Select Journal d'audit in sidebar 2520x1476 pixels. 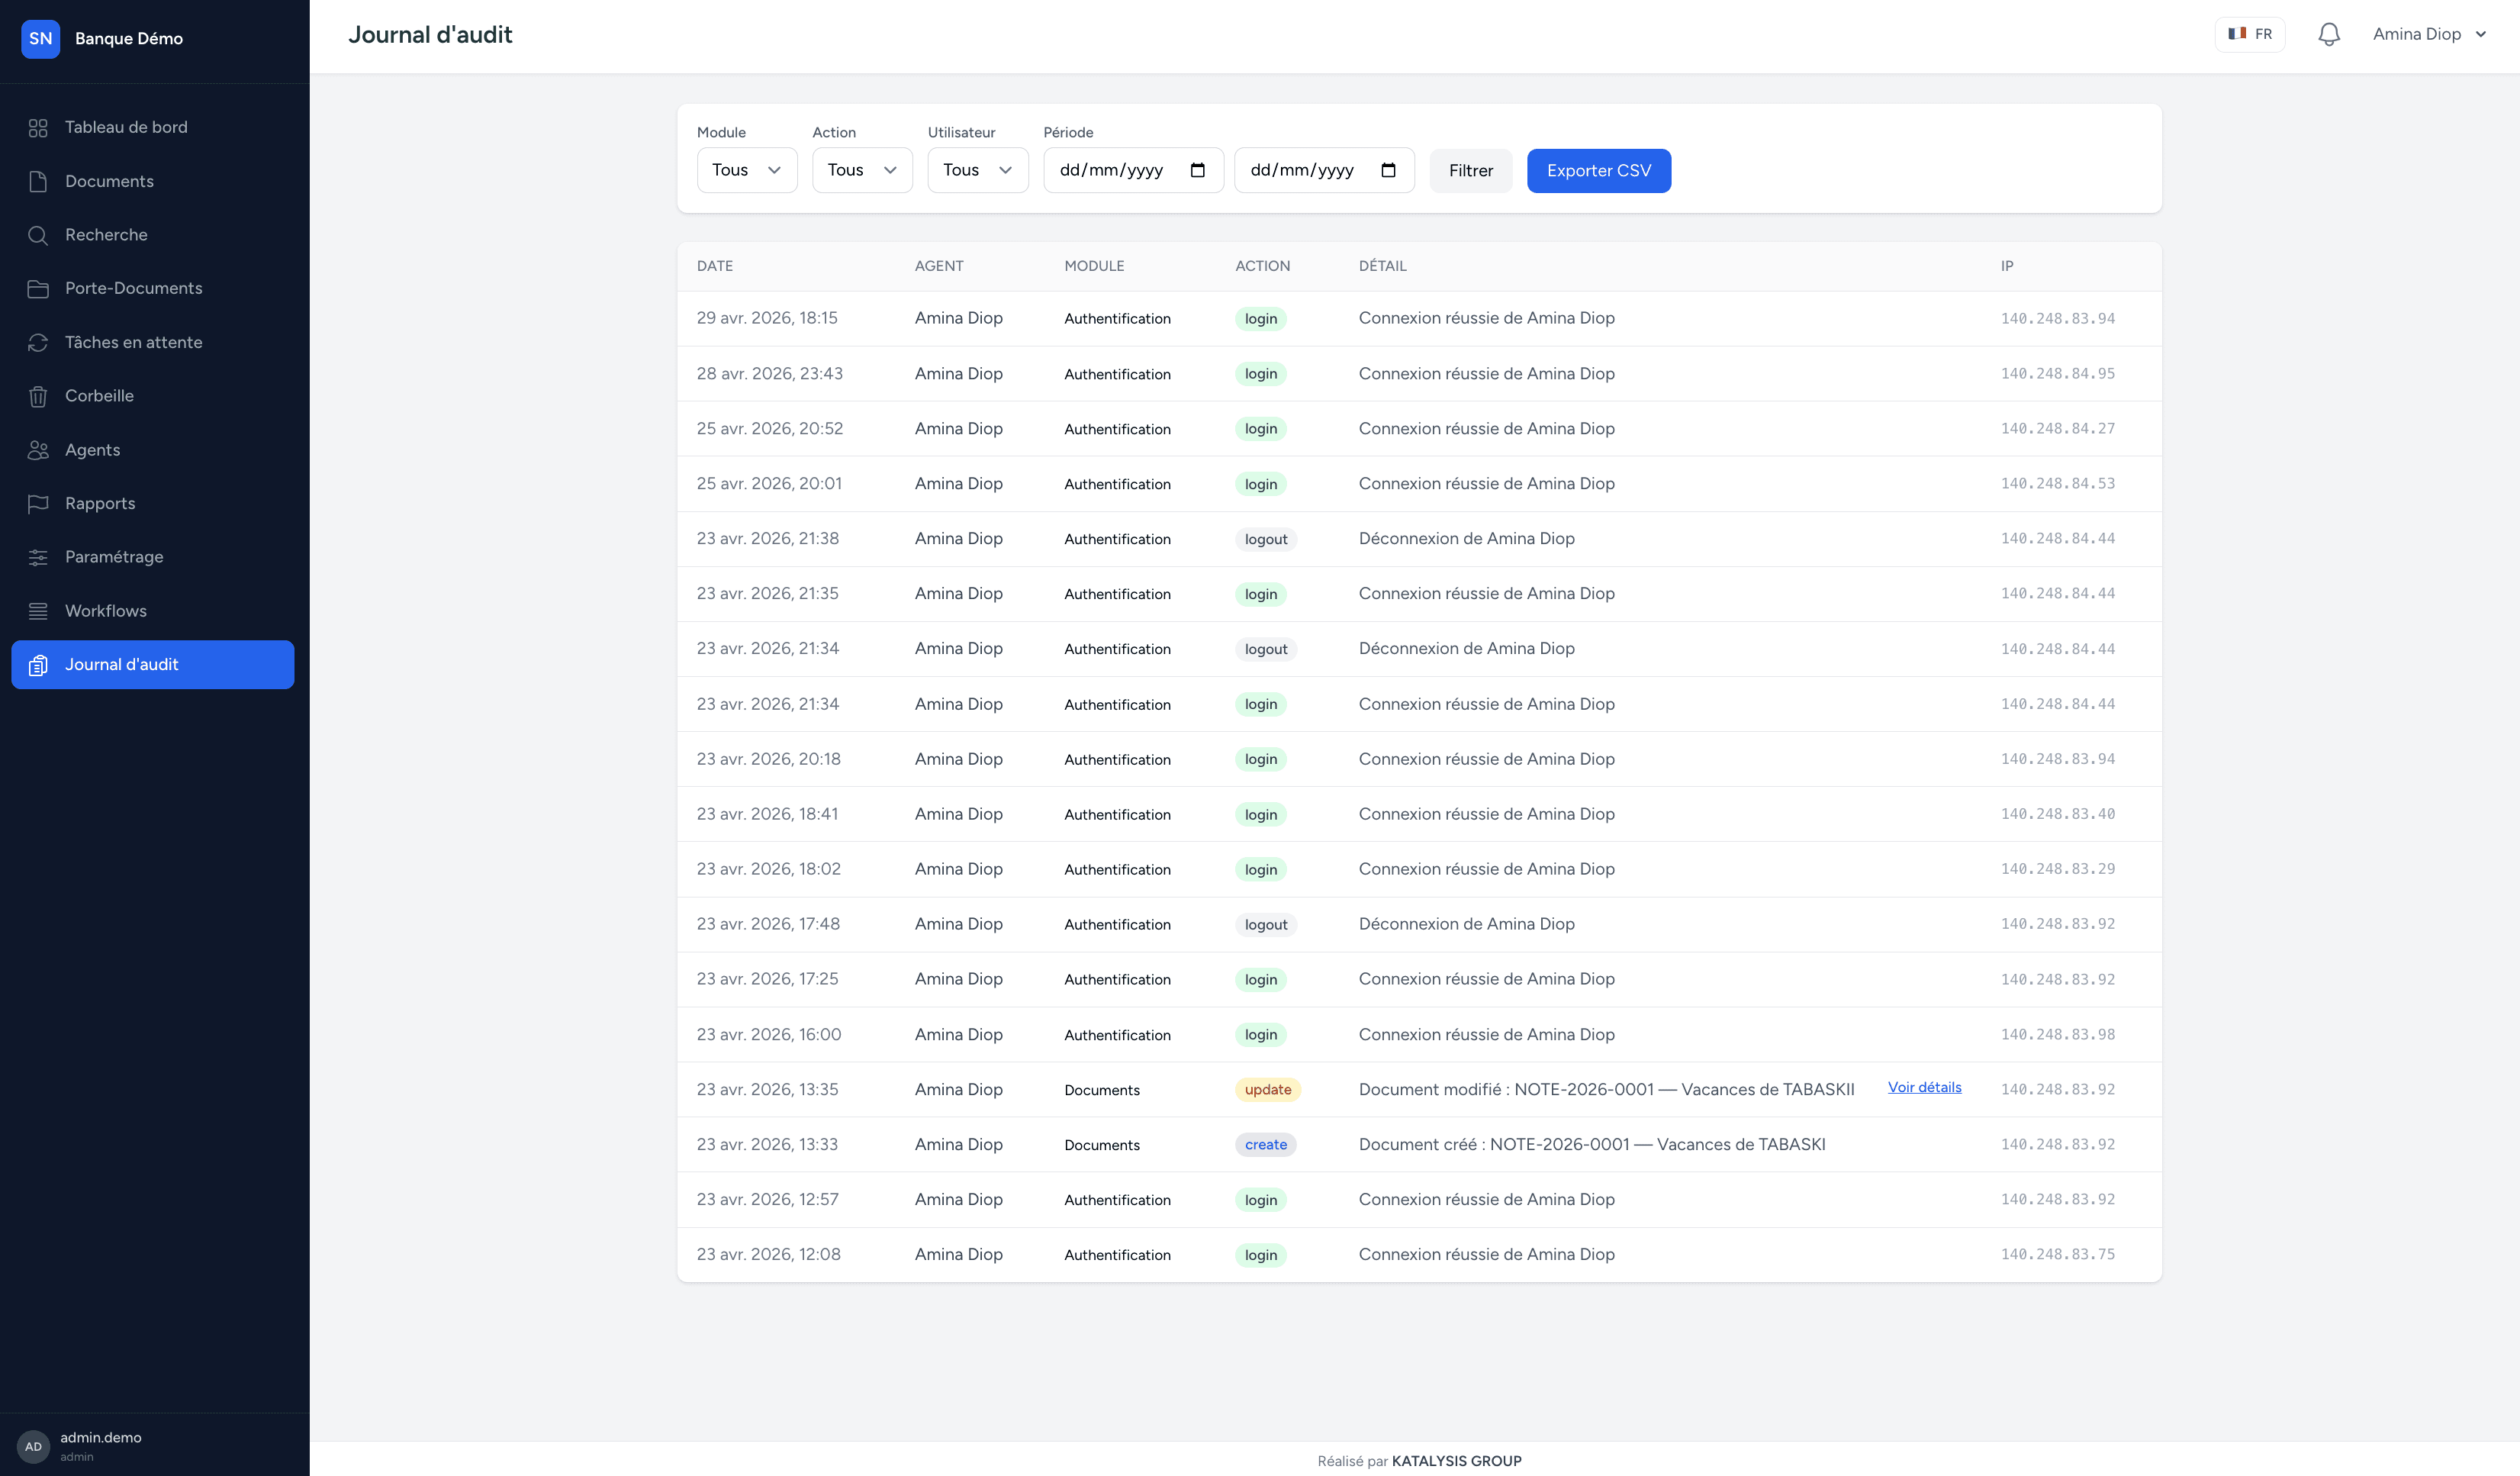(153, 664)
